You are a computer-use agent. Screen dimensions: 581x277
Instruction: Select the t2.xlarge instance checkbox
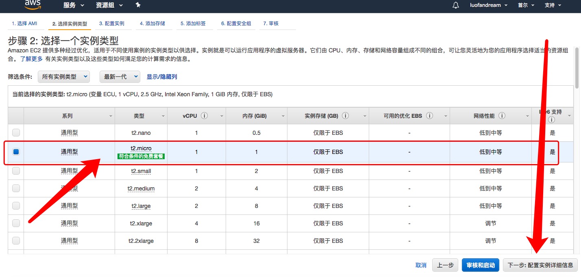pos(16,223)
